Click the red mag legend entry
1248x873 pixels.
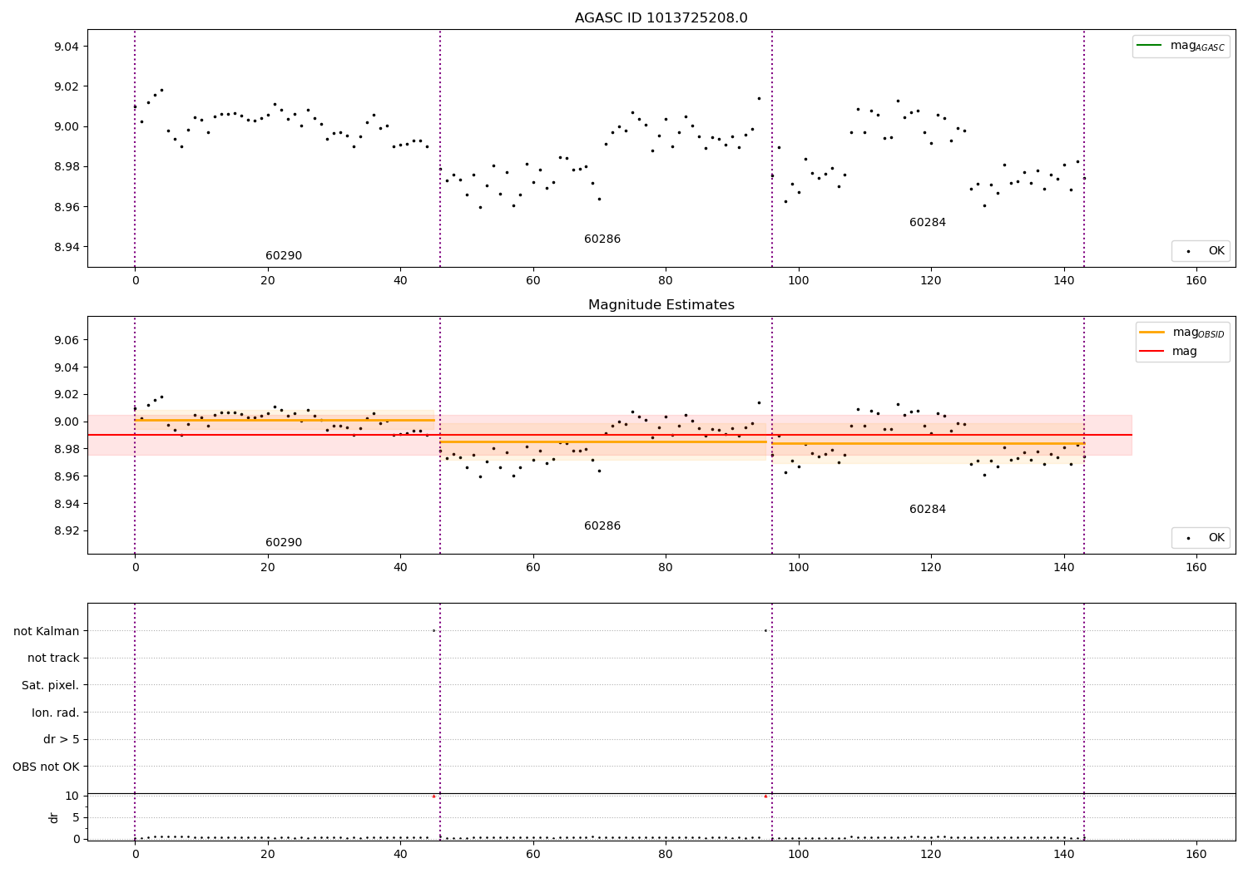point(1168,352)
